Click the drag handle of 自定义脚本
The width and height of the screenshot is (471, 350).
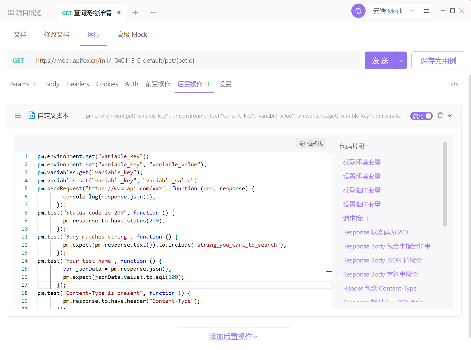pyautogui.click(x=18, y=116)
